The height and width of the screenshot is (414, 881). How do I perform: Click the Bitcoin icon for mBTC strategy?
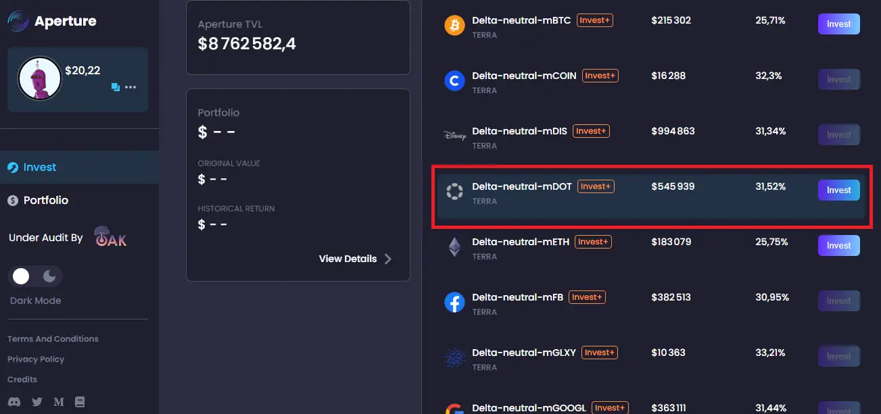tap(454, 26)
